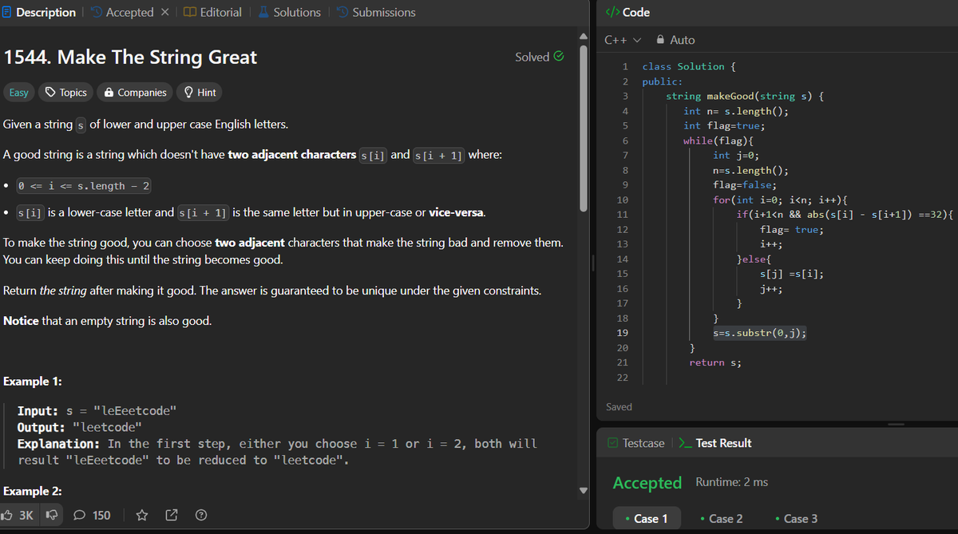Select Case 2

(721, 518)
